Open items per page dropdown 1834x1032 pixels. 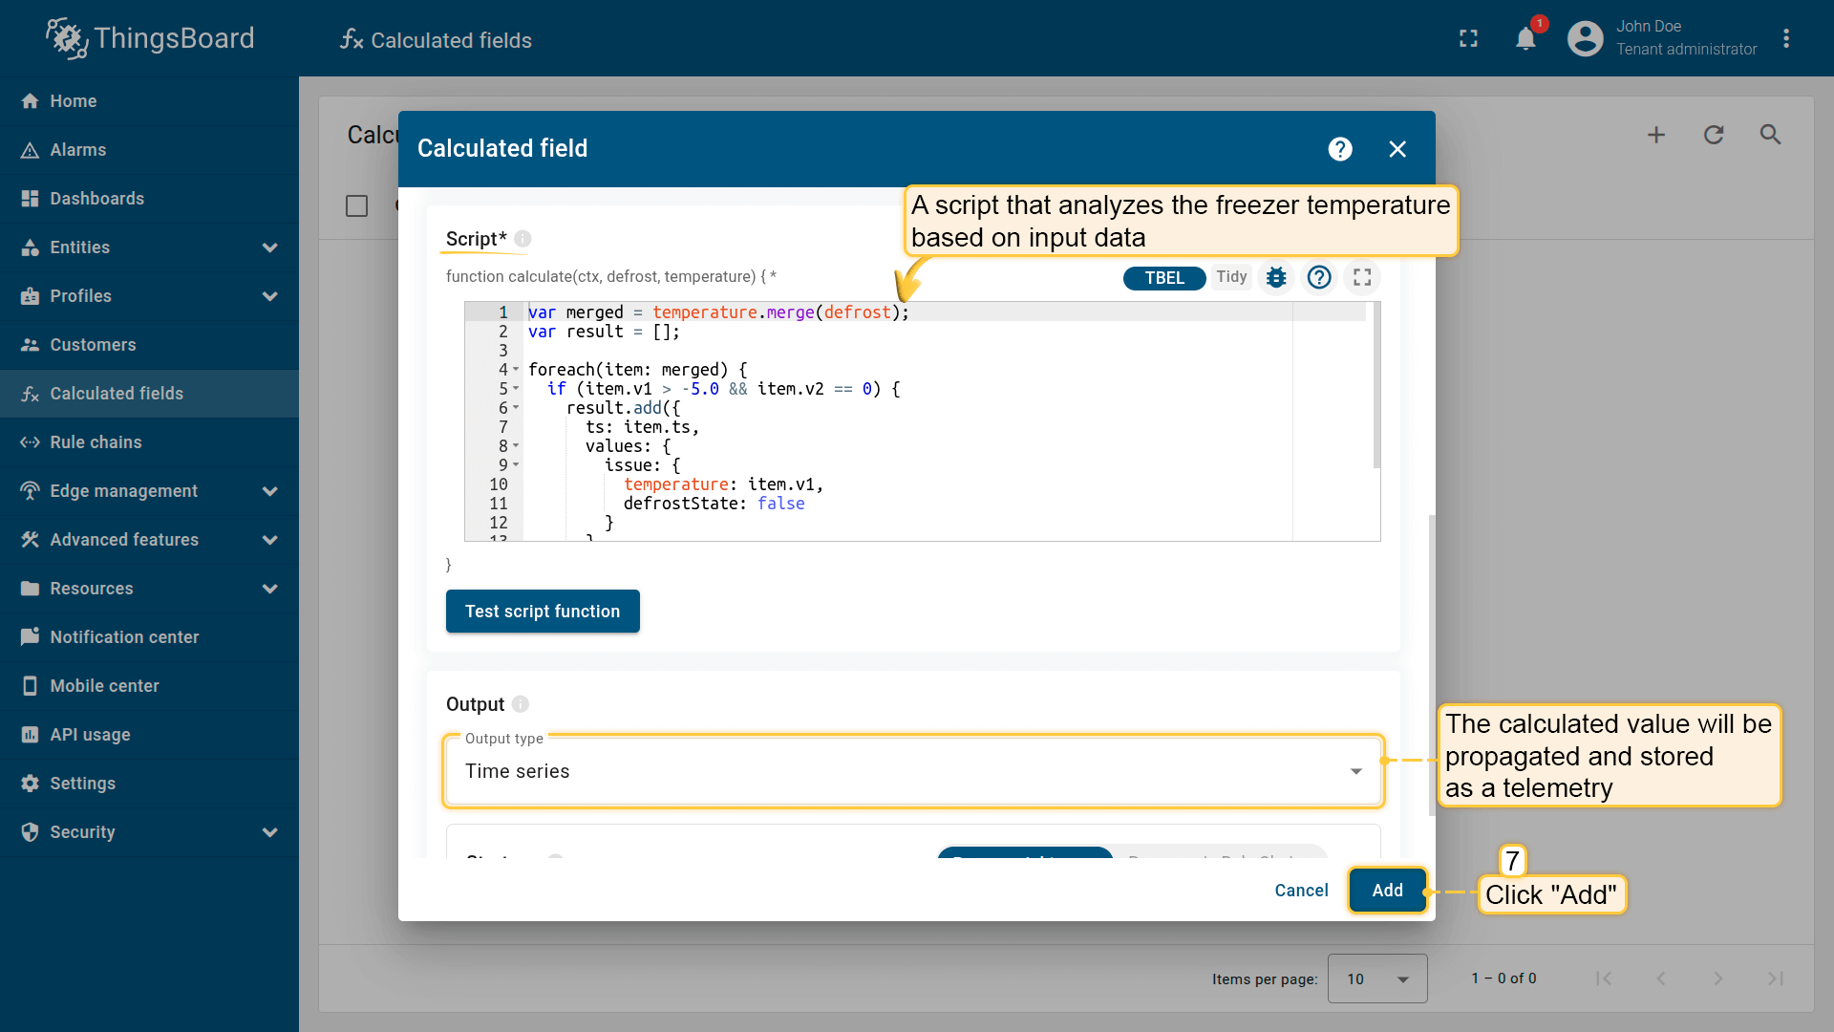[1376, 978]
